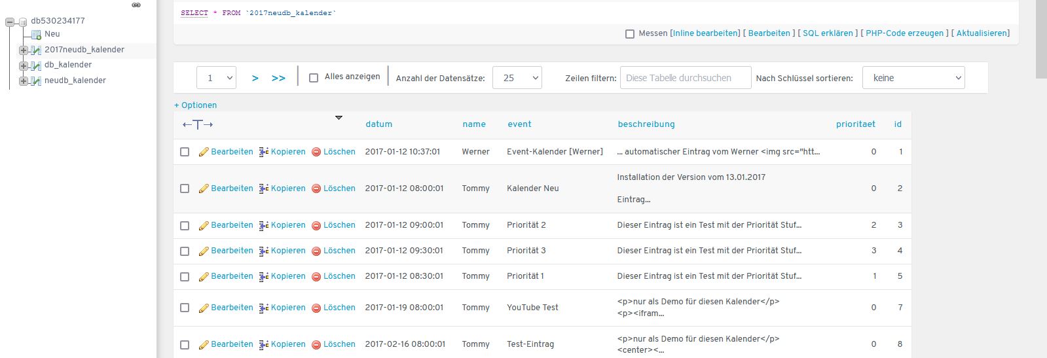1047x358 pixels.
Task: Check the Alles anzeigen checkbox
Action: pyautogui.click(x=314, y=78)
